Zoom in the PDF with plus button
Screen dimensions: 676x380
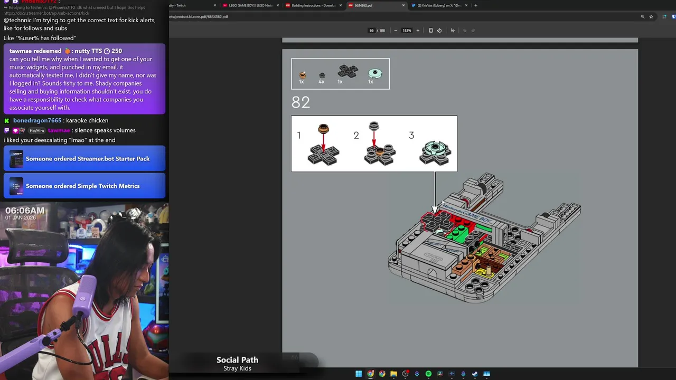tap(418, 31)
